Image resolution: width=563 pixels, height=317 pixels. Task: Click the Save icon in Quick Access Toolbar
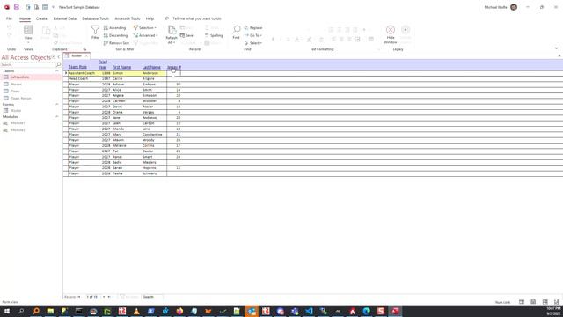click(17, 7)
